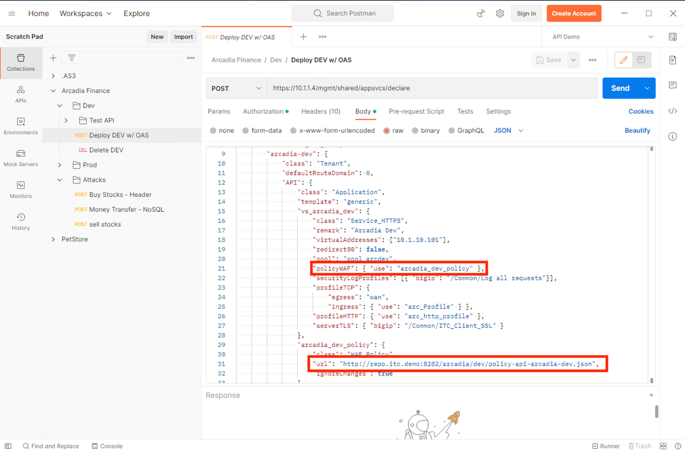
Task: Click the Import button
Action: (183, 37)
